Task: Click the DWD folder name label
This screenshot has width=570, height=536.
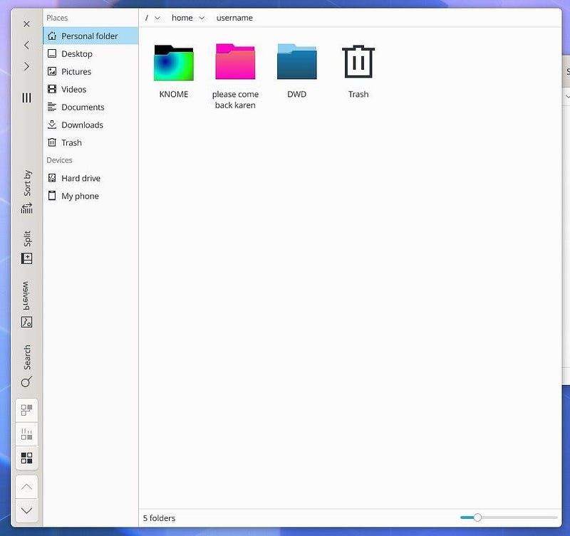Action: [296, 95]
